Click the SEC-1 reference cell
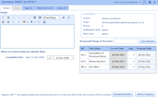 tap(84, 67)
